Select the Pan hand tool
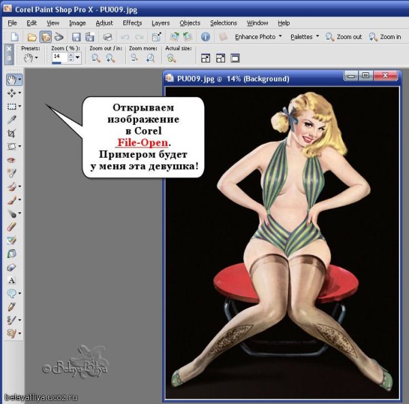Screen dimensions: 409x404 [12, 79]
